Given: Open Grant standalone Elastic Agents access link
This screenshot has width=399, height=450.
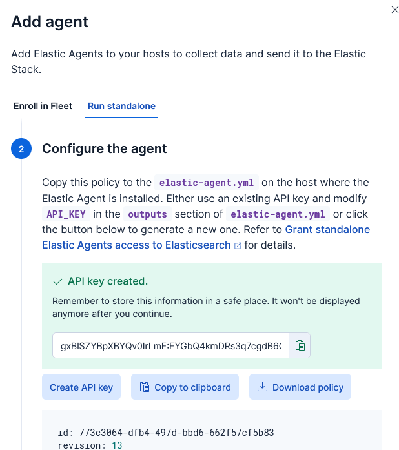Looking at the screenshot, I should [x=327, y=229].
